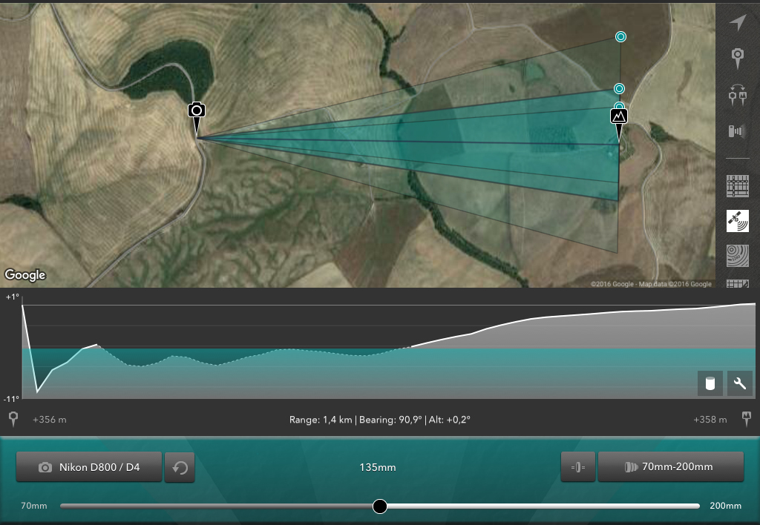Select the black camera marker on map

196,117
